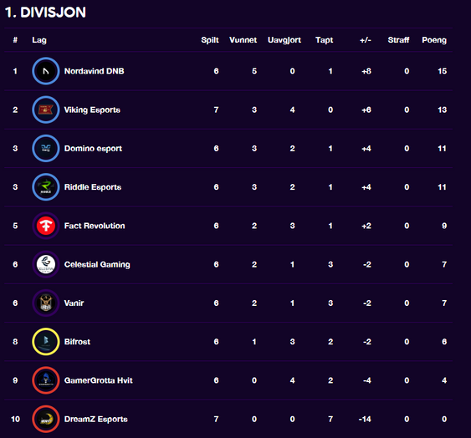Go to the Viking Esports team page
This screenshot has width=471, height=438.
pyautogui.click(x=92, y=109)
